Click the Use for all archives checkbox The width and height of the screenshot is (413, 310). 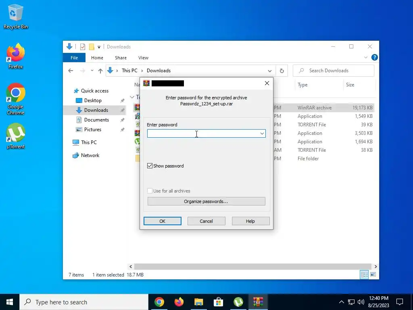pyautogui.click(x=150, y=191)
